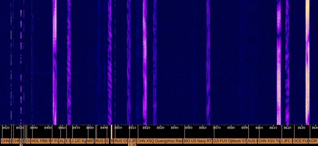Image resolution: width=318 pixels, height=146 pixels.
Task: Choose the CHN XSV station label
Action: pyautogui.click(x=269, y=141)
